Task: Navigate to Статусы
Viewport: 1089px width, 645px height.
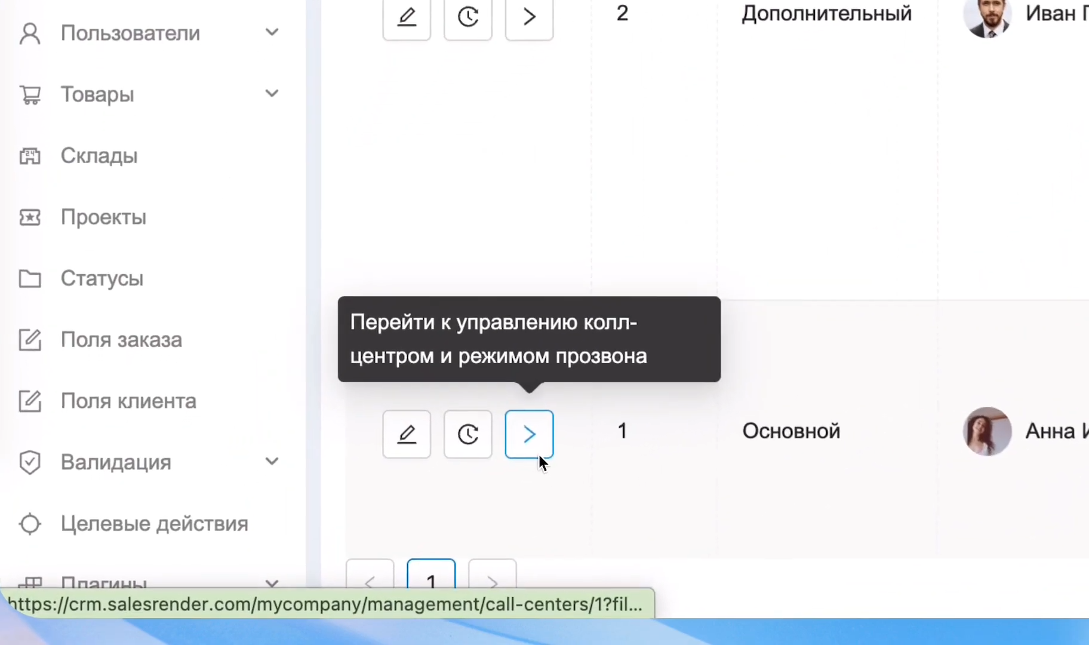Action: 102,278
